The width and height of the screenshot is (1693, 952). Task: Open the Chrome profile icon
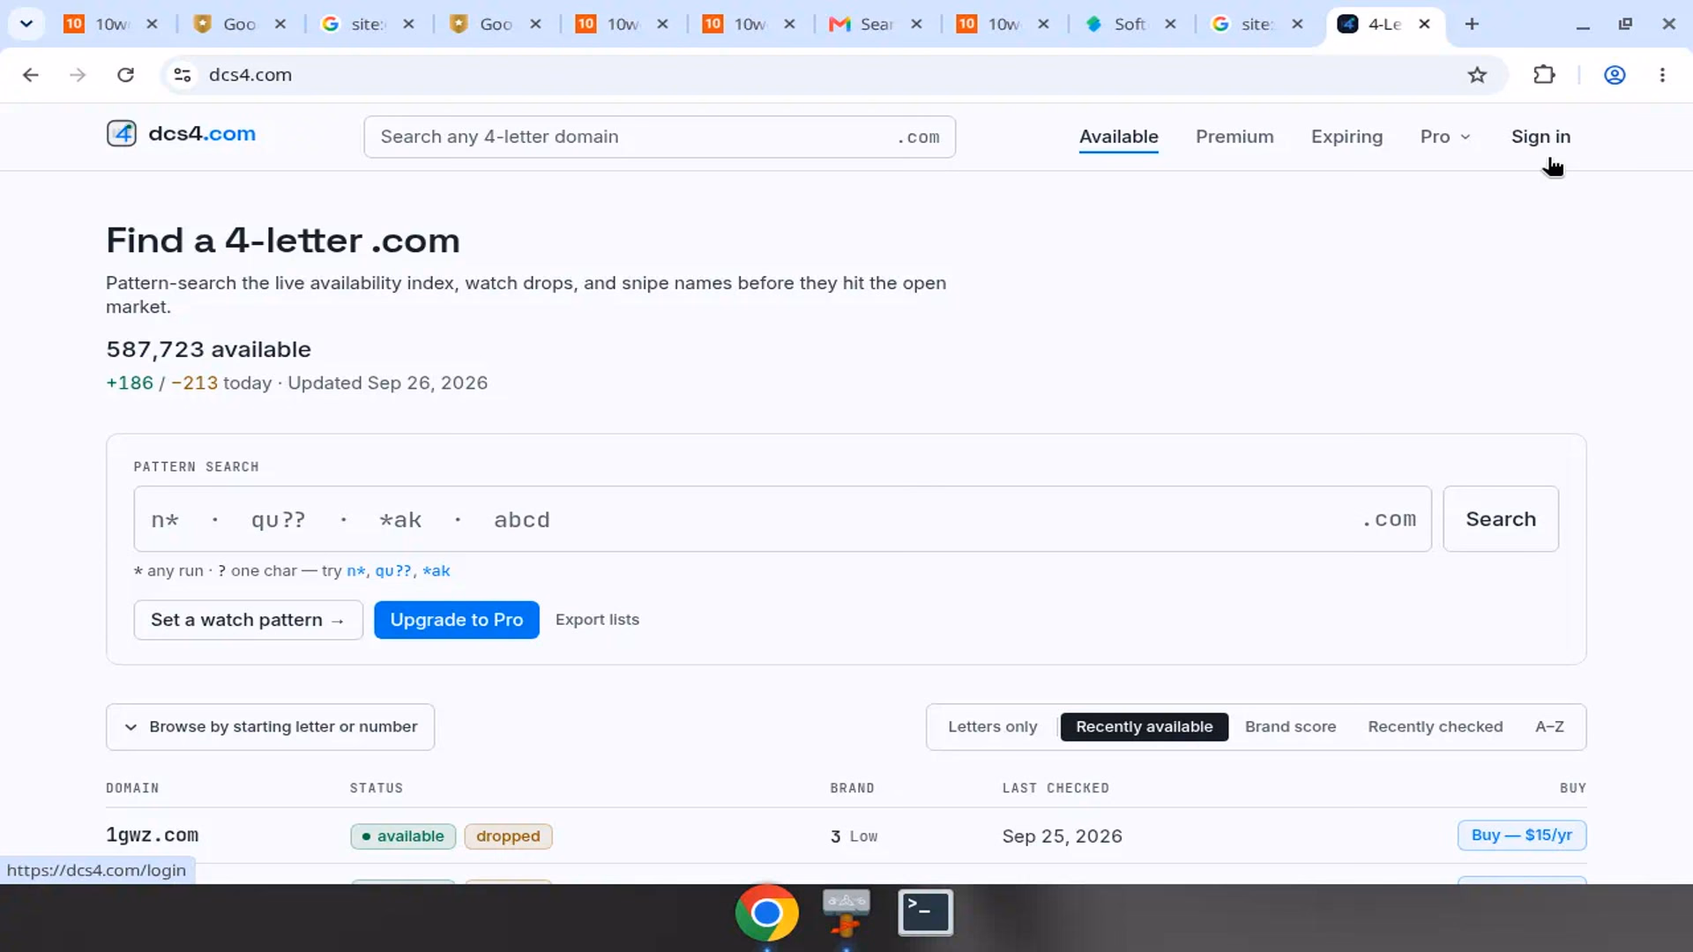pos(1615,75)
